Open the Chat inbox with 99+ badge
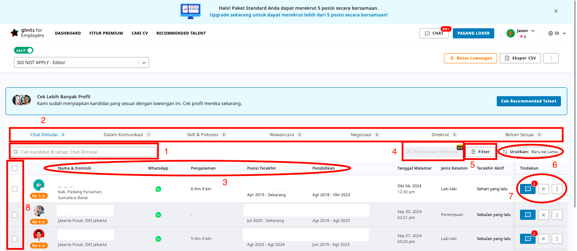The width and height of the screenshot is (577, 251). (x=434, y=33)
